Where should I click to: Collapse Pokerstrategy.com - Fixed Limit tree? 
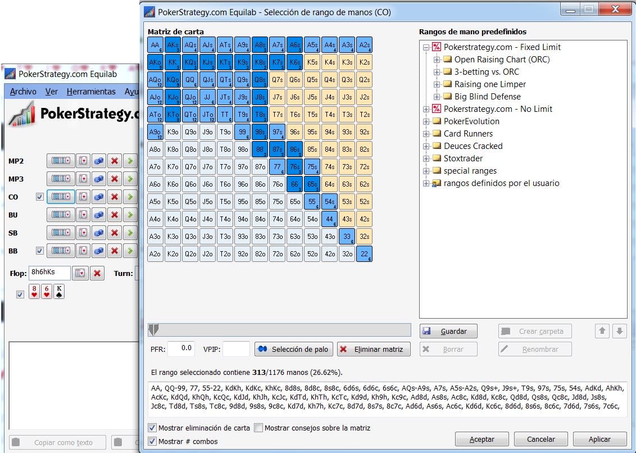(426, 47)
